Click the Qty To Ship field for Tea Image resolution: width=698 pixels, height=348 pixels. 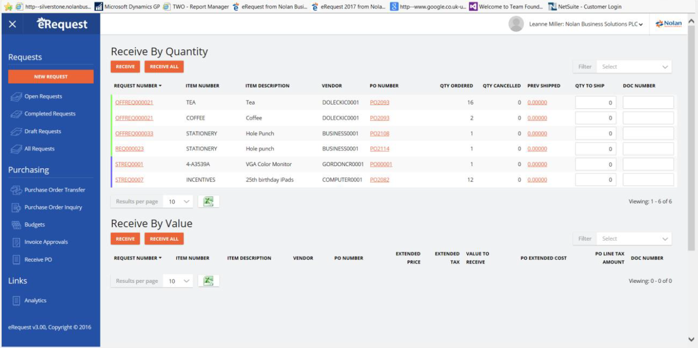[x=596, y=103]
